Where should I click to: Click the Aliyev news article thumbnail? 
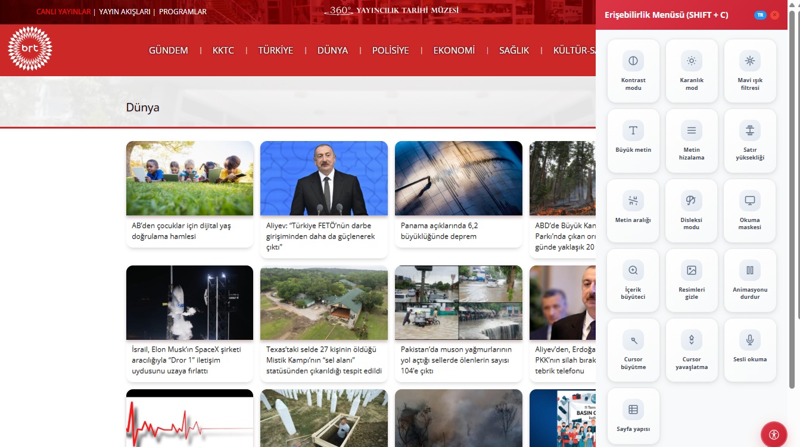[324, 178]
